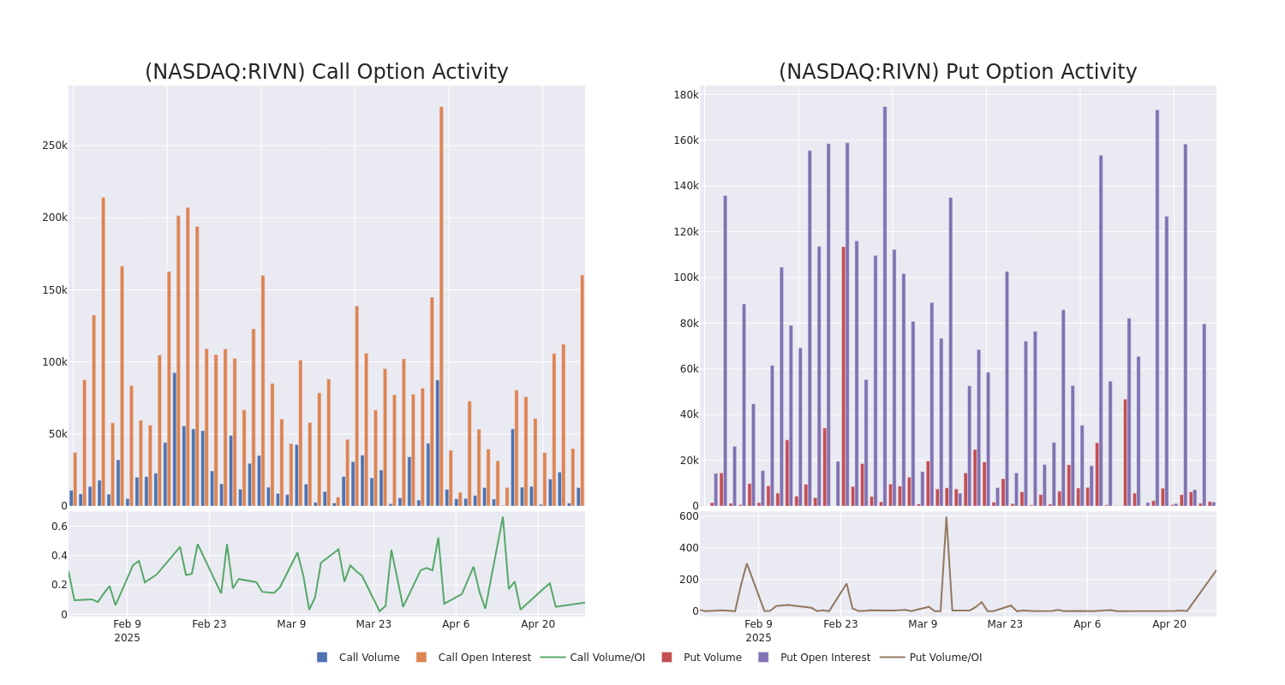Toggle the Put Open Interest legend label
This screenshot has width=1285, height=685.
[x=825, y=658]
